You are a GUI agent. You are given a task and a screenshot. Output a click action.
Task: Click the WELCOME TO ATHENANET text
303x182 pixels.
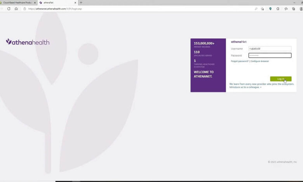204,74
